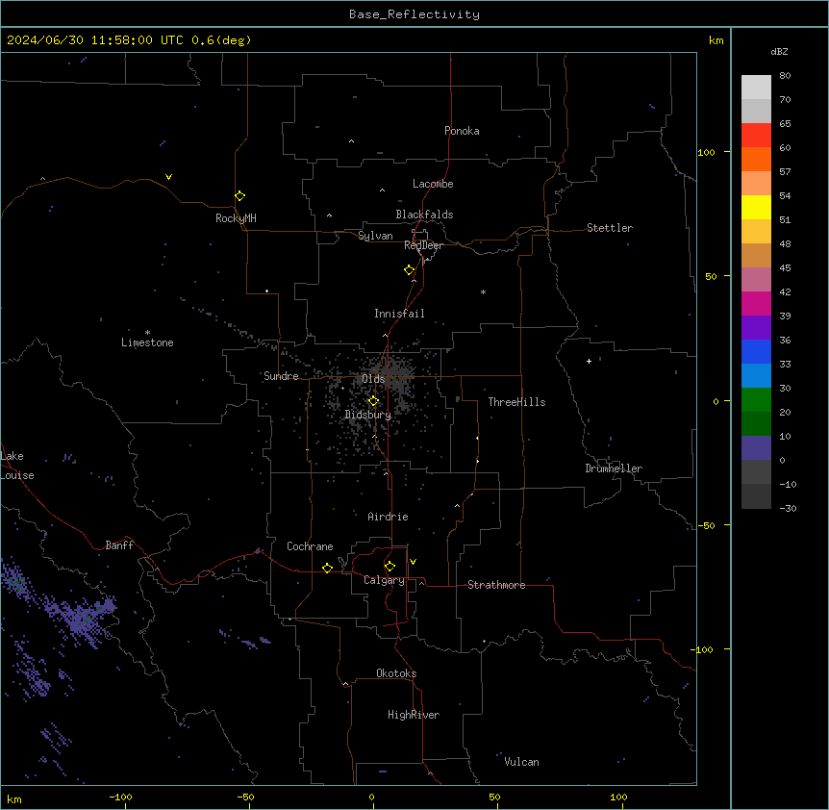Click the orange 57-60 dBZ legend swatch
Viewport: 829px width, 810px height.
tap(756, 159)
